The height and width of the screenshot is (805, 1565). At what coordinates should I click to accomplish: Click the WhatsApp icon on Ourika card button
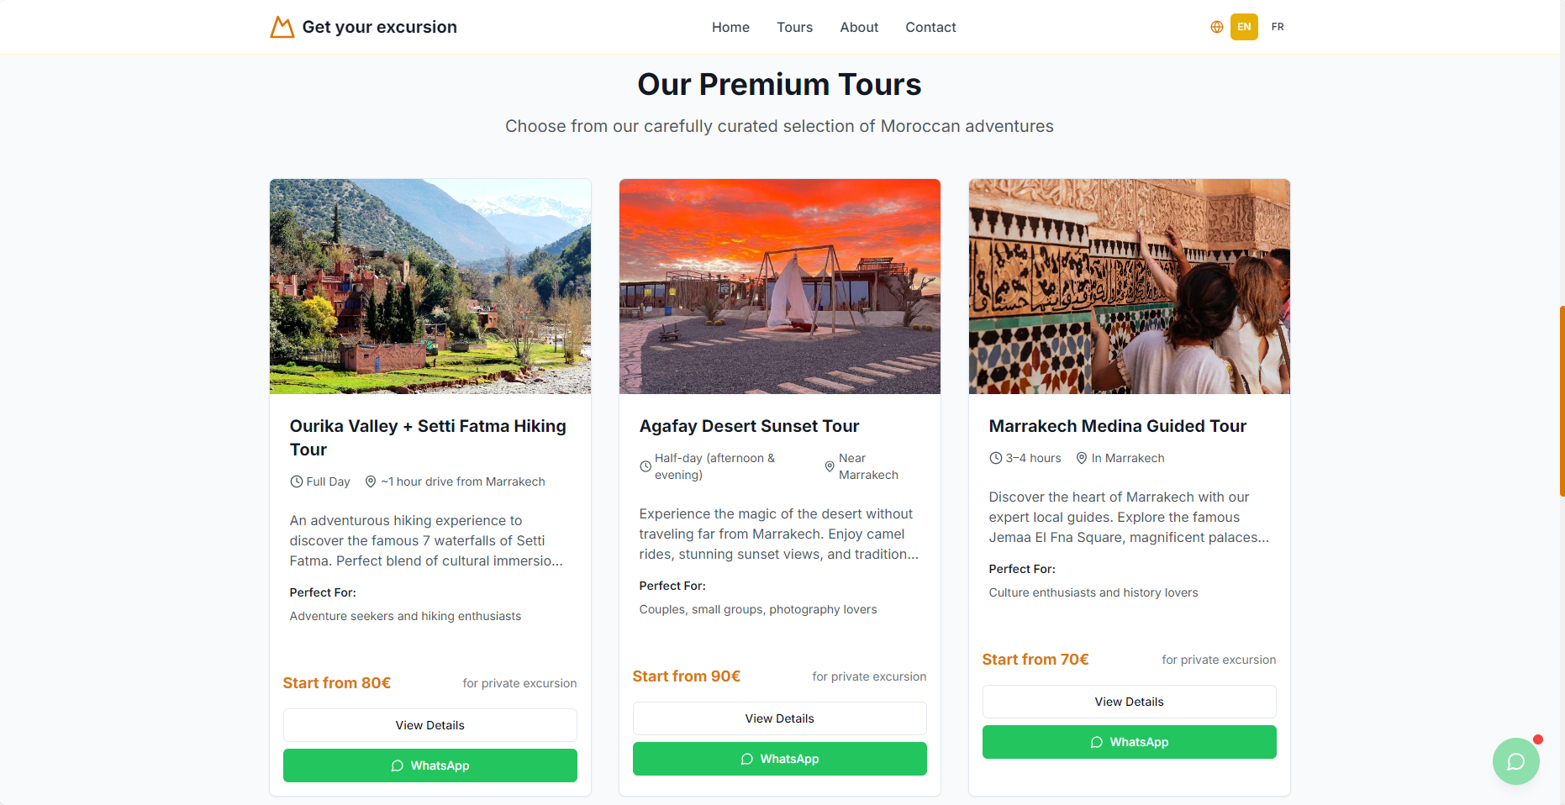click(397, 766)
